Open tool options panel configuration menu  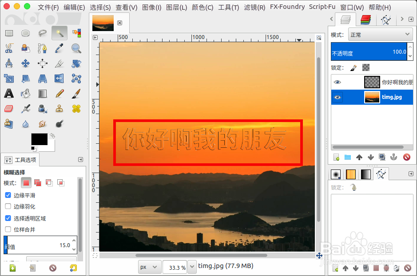[80, 159]
